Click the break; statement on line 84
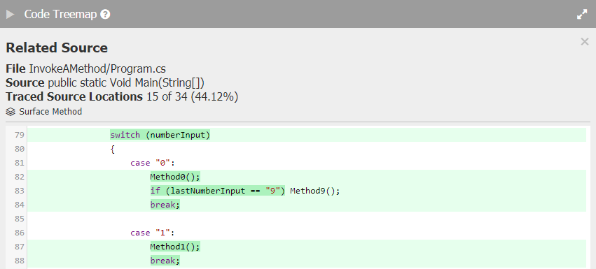 click(x=165, y=205)
